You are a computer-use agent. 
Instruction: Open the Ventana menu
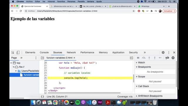click(90, 1)
